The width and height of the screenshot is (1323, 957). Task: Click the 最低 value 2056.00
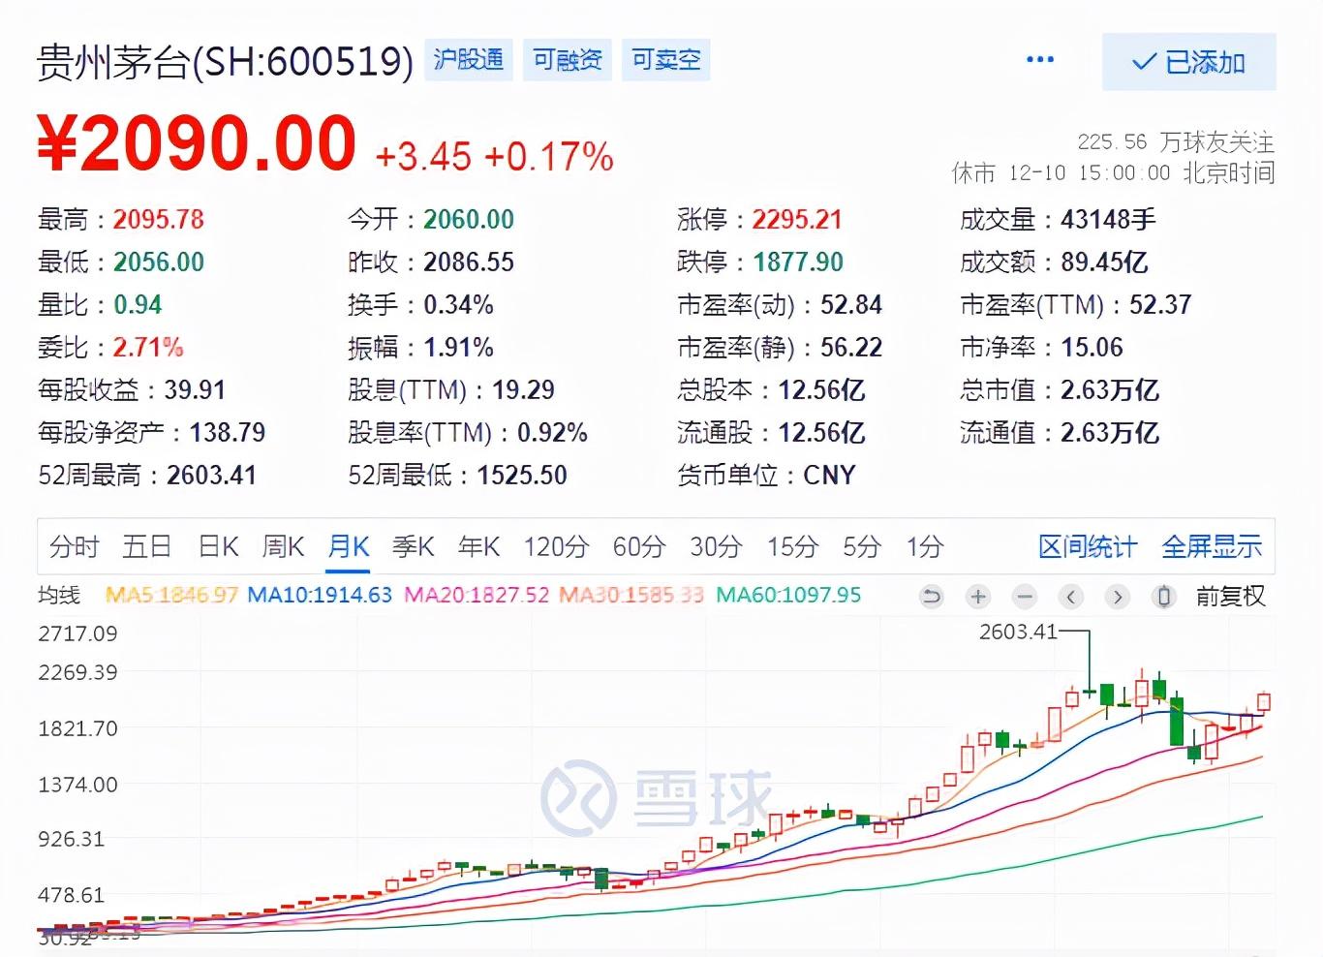pos(159,262)
